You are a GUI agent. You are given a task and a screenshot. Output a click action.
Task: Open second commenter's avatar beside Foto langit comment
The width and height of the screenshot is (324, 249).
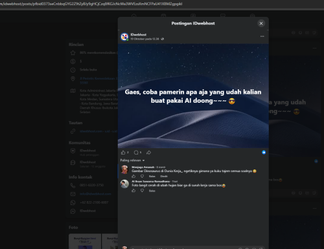click(x=124, y=184)
